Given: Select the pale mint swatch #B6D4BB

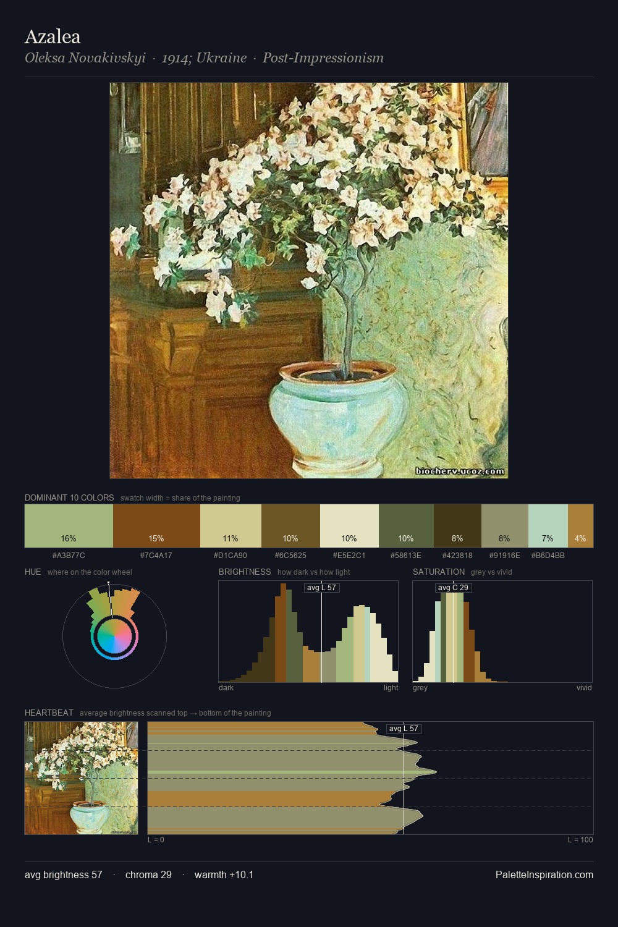Looking at the screenshot, I should click(x=548, y=526).
